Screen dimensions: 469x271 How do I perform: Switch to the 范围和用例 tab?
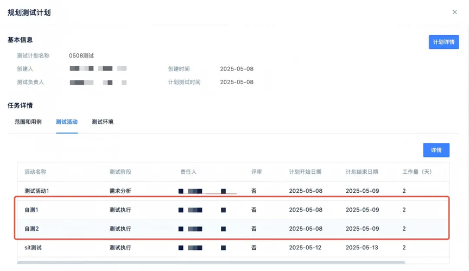point(28,122)
